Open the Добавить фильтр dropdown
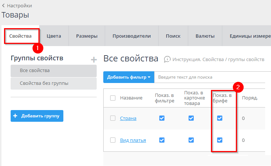This screenshot has width=271, height=166. pos(129,77)
